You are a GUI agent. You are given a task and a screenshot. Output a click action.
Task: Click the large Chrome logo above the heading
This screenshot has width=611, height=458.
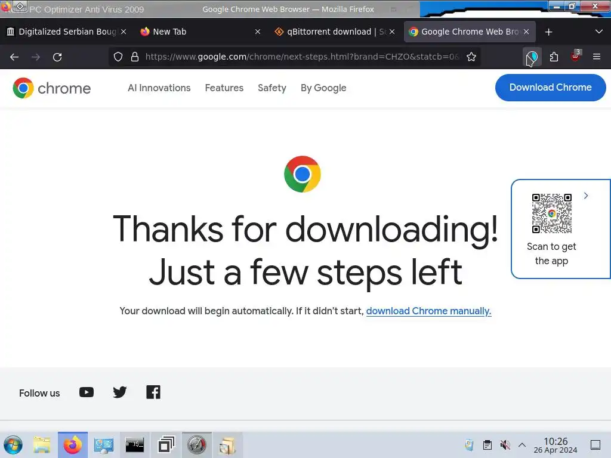pos(303,174)
